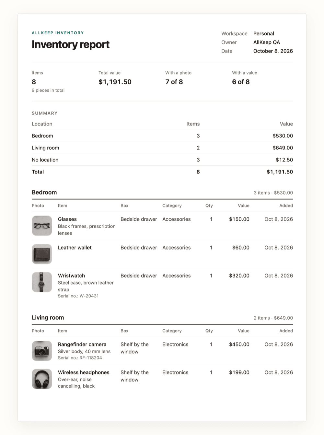Select the 3 items · $530.00 section summary
Image resolution: width=324 pixels, height=435 pixels.
[273, 193]
